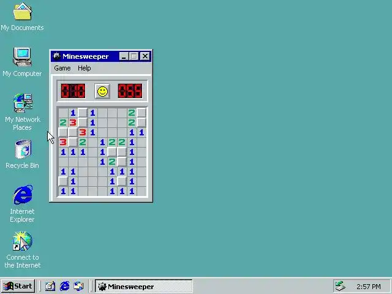This screenshot has width=392, height=294.
Task: Click the timer display showing 055
Action: [130, 91]
